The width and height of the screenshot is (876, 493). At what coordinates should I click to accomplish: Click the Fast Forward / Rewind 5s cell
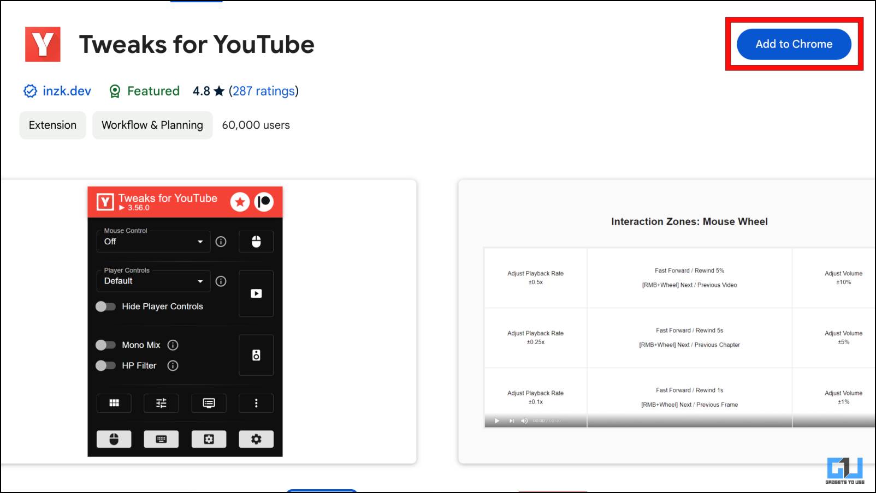tap(689, 338)
